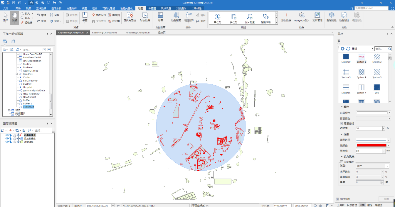The image size is (395, 207).
Task: Open the 放大 zoom-in dropdown arrow
Action: pyautogui.click(x=32, y=13)
